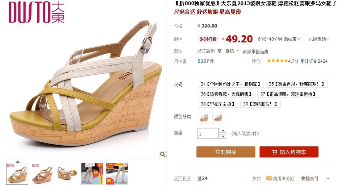Click the credit card installment icon

click(x=269, y=178)
